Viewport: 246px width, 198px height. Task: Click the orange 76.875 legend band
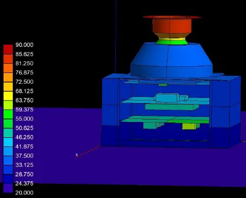coord(8,77)
